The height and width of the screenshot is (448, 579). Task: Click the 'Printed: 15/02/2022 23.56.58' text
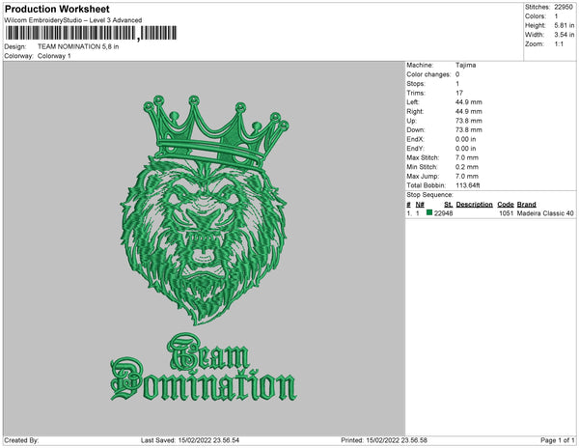pos(384,440)
